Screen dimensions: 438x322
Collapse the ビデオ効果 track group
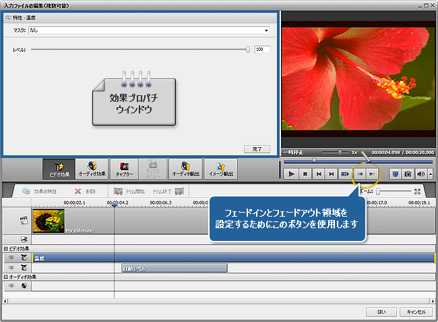pos(5,249)
